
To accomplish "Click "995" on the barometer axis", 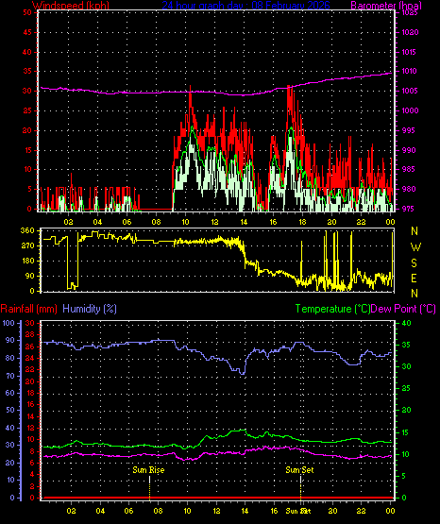I will point(408,130).
